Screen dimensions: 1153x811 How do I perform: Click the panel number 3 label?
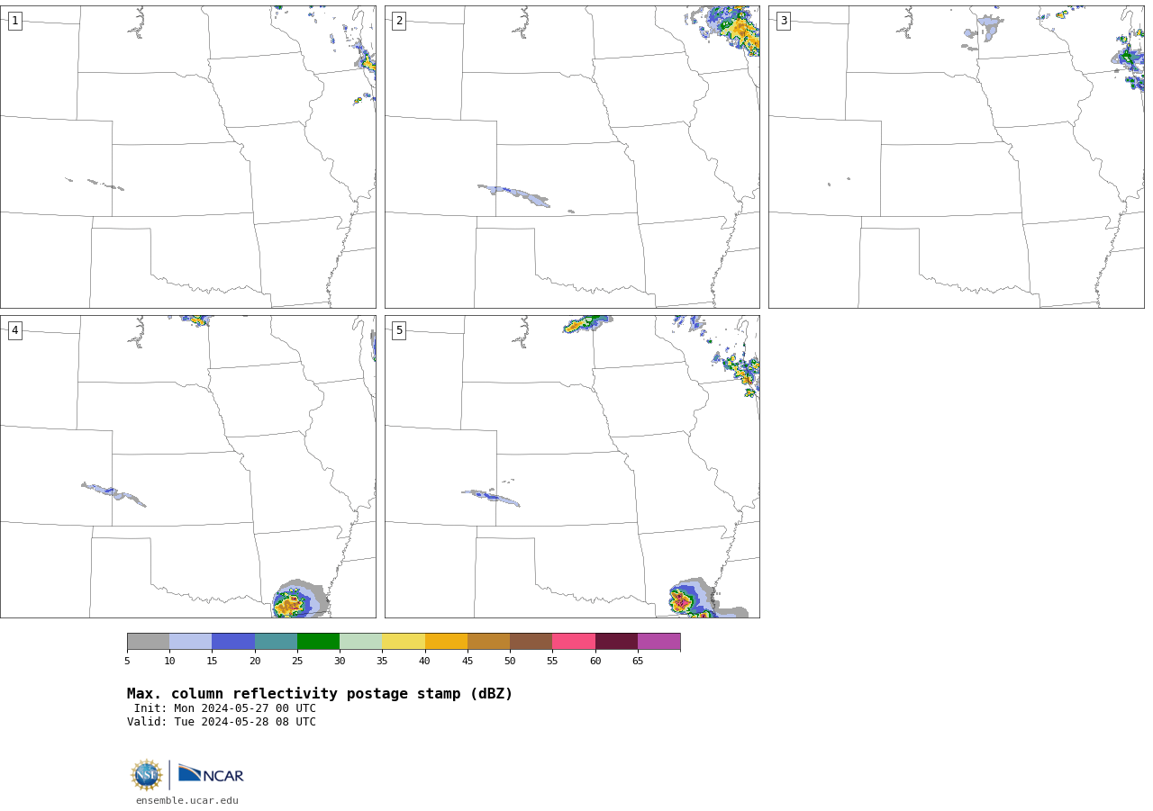(783, 21)
